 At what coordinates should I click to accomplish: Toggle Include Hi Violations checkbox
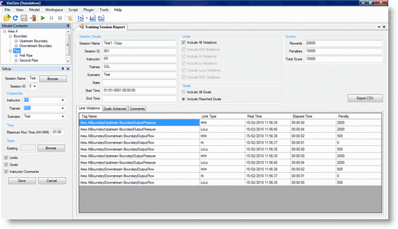click(183, 56)
